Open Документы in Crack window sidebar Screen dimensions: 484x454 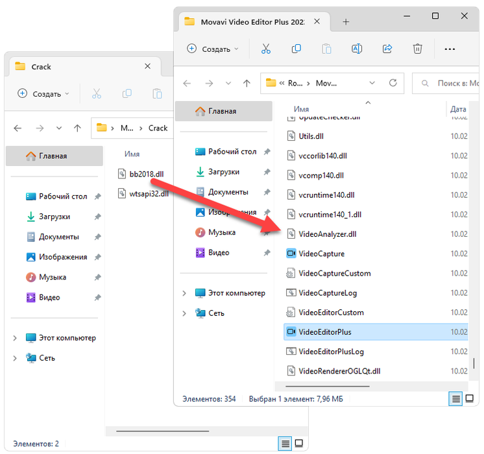[x=58, y=237]
